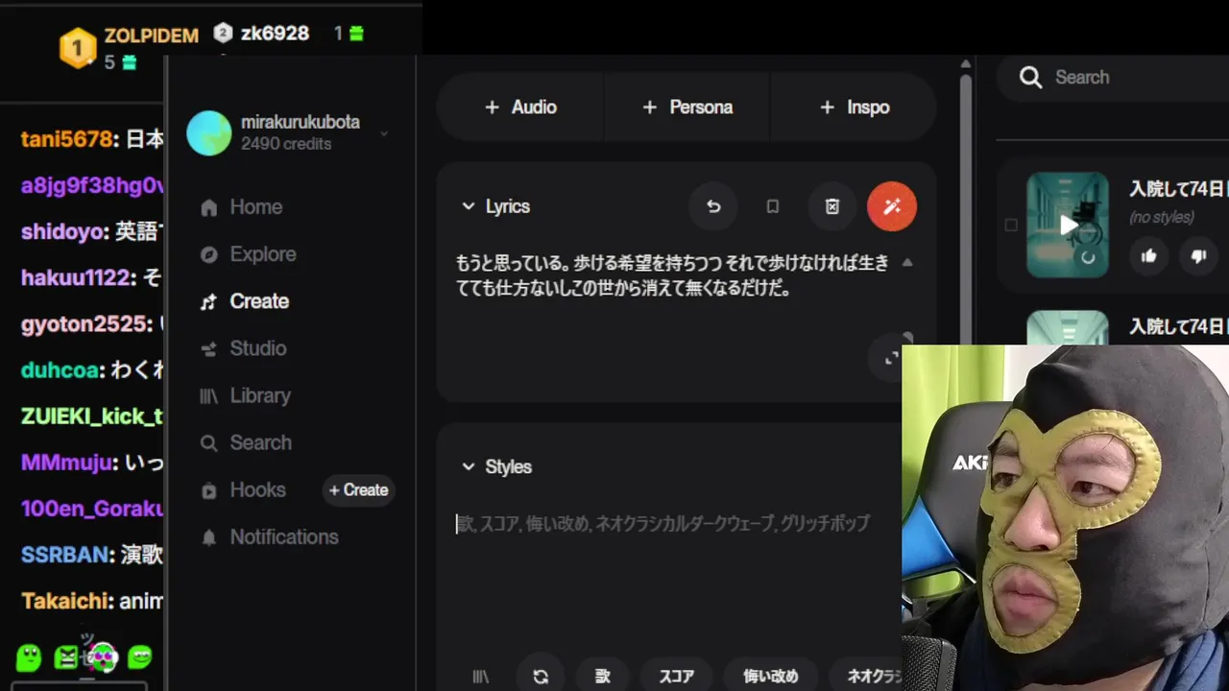Image resolution: width=1229 pixels, height=691 pixels.
Task: Click chat username MMmuju
Action: point(65,463)
